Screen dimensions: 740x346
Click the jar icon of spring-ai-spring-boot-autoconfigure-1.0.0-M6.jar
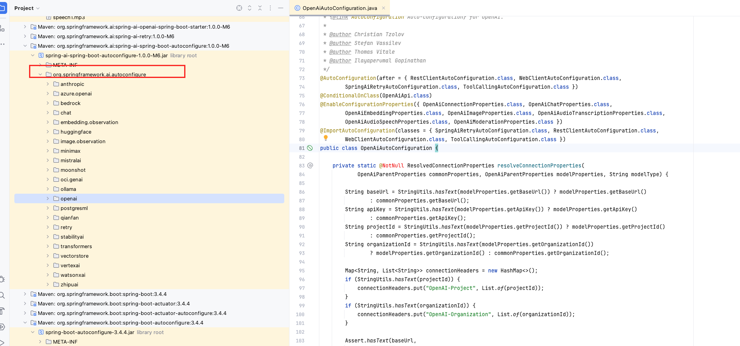(x=41, y=56)
